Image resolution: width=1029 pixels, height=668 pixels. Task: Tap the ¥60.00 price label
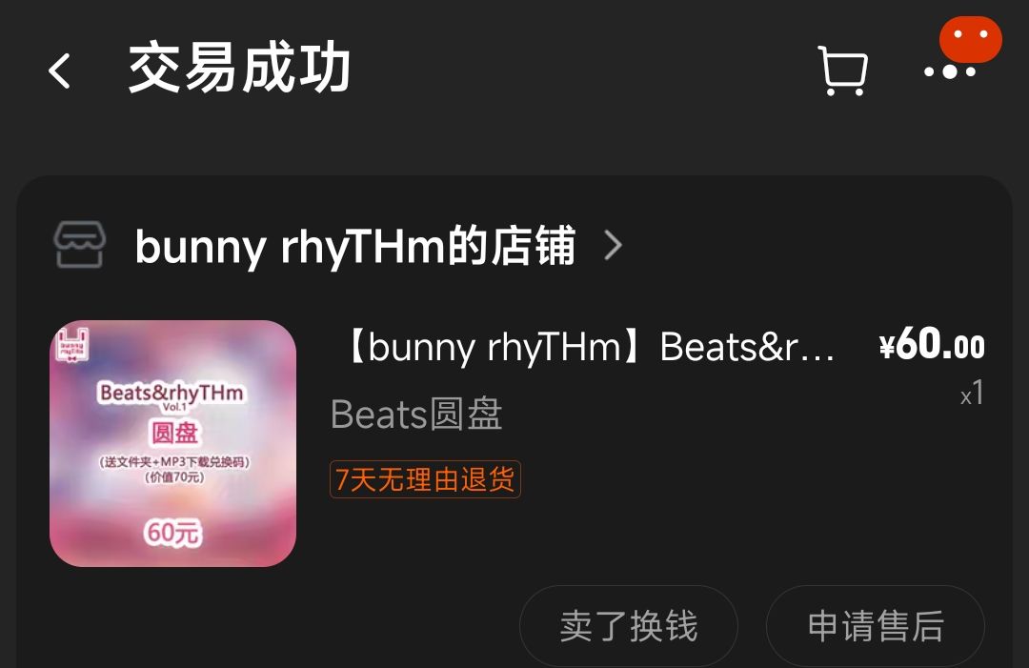tap(932, 344)
